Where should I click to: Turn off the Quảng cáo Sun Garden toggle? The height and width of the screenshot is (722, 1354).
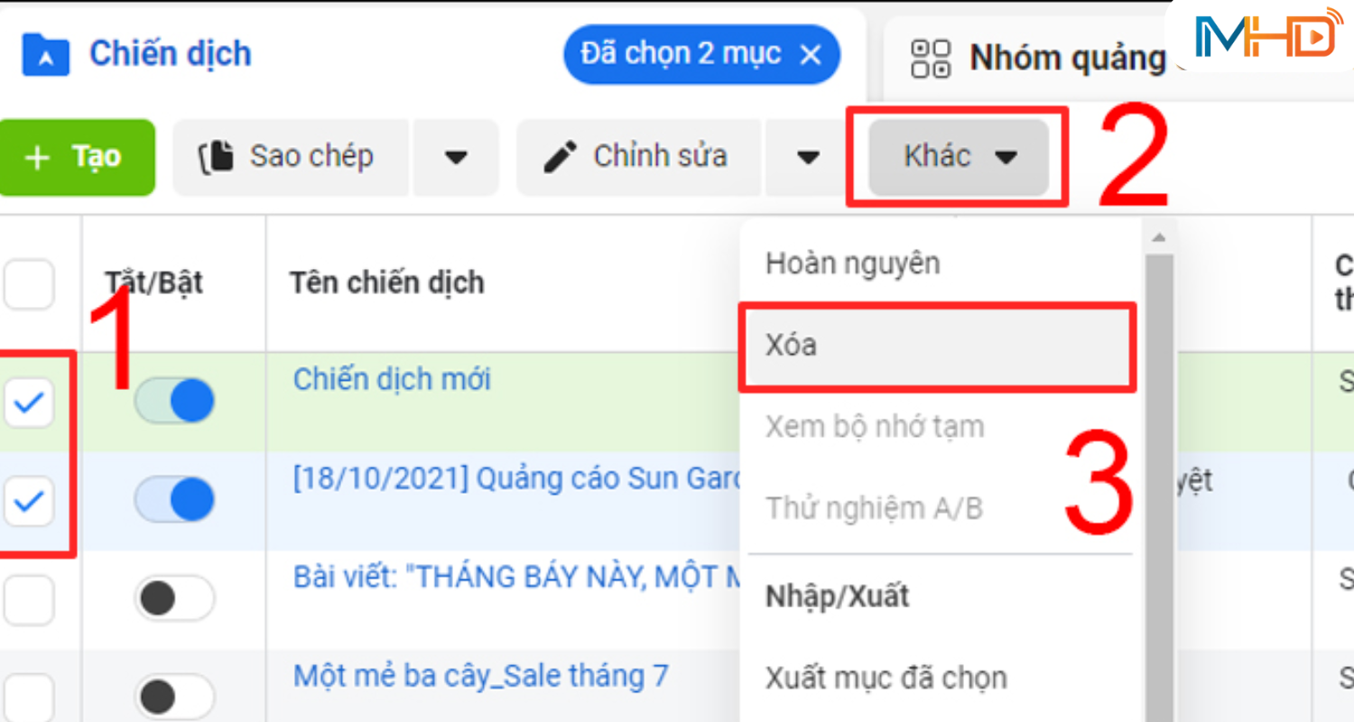coord(174,500)
